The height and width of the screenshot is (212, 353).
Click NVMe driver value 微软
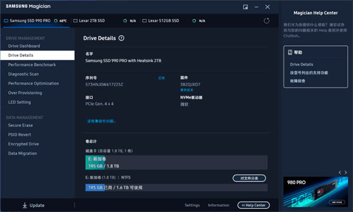(184, 105)
